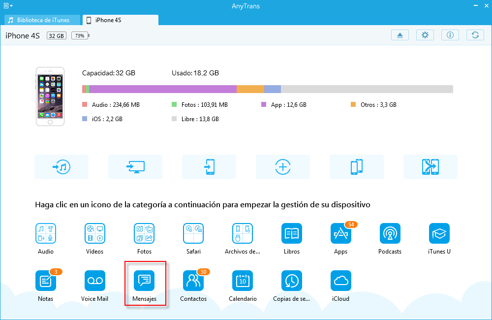The height and width of the screenshot is (320, 492).
Task: Open the Apps category
Action: click(x=341, y=233)
